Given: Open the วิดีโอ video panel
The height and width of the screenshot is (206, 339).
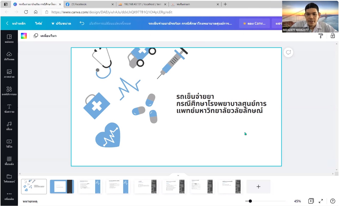Looking at the screenshot, I should [x=9, y=144].
